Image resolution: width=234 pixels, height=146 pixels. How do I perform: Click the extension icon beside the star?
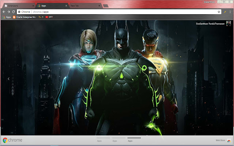(x=224, y=12)
